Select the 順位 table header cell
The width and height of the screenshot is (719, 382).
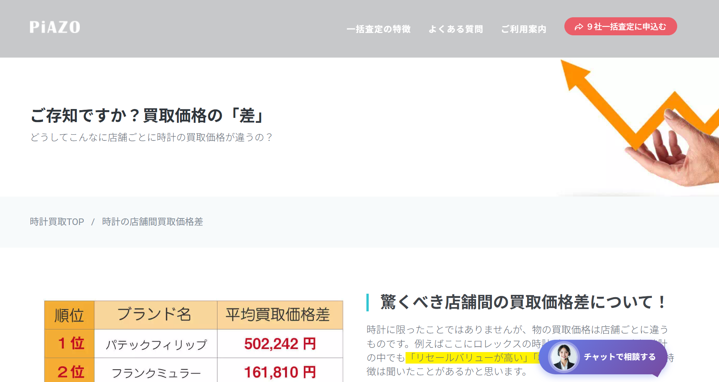(69, 315)
